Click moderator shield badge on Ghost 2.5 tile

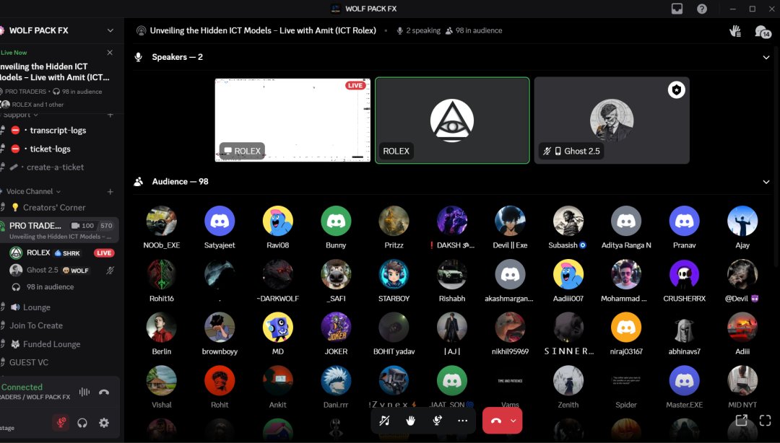[x=676, y=90]
